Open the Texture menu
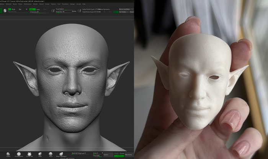Image resolution: width=268 pixels, height=159 pixels. point(53,4)
